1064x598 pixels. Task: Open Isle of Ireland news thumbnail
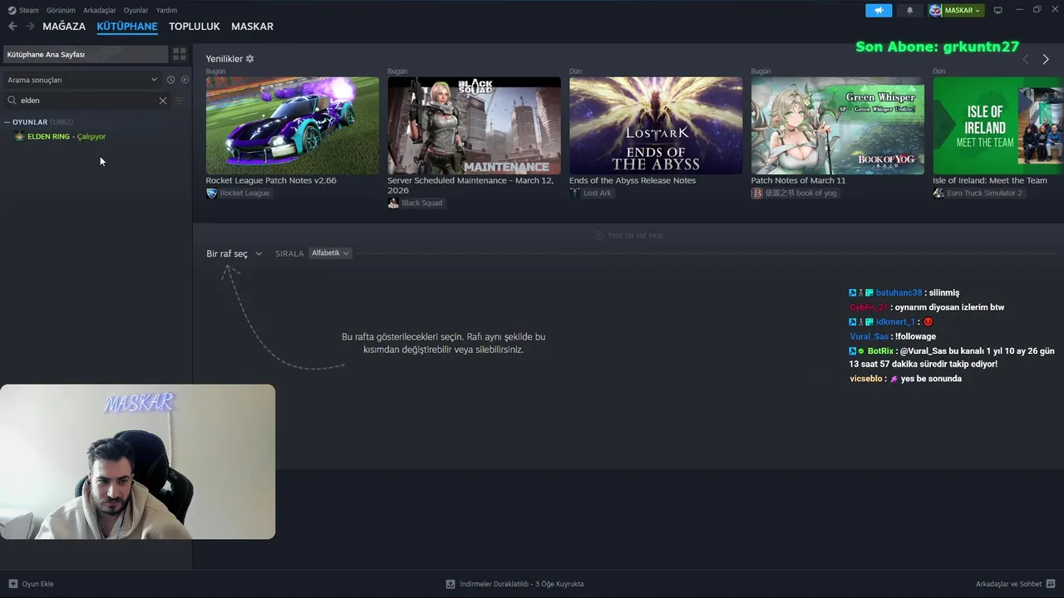pyautogui.click(x=998, y=125)
